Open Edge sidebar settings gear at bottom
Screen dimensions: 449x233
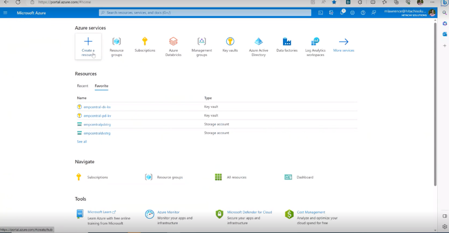pos(445,227)
